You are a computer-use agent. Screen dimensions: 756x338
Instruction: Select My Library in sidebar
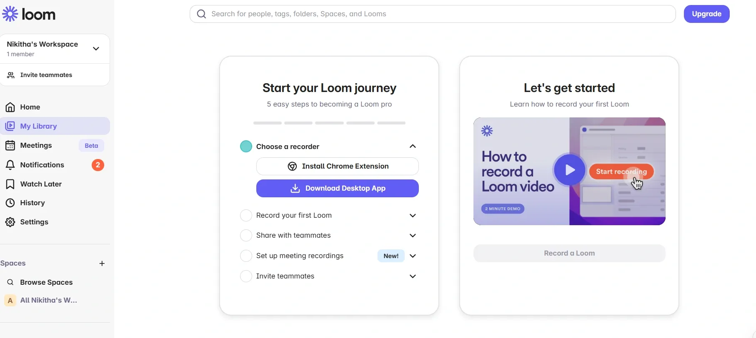coord(38,126)
